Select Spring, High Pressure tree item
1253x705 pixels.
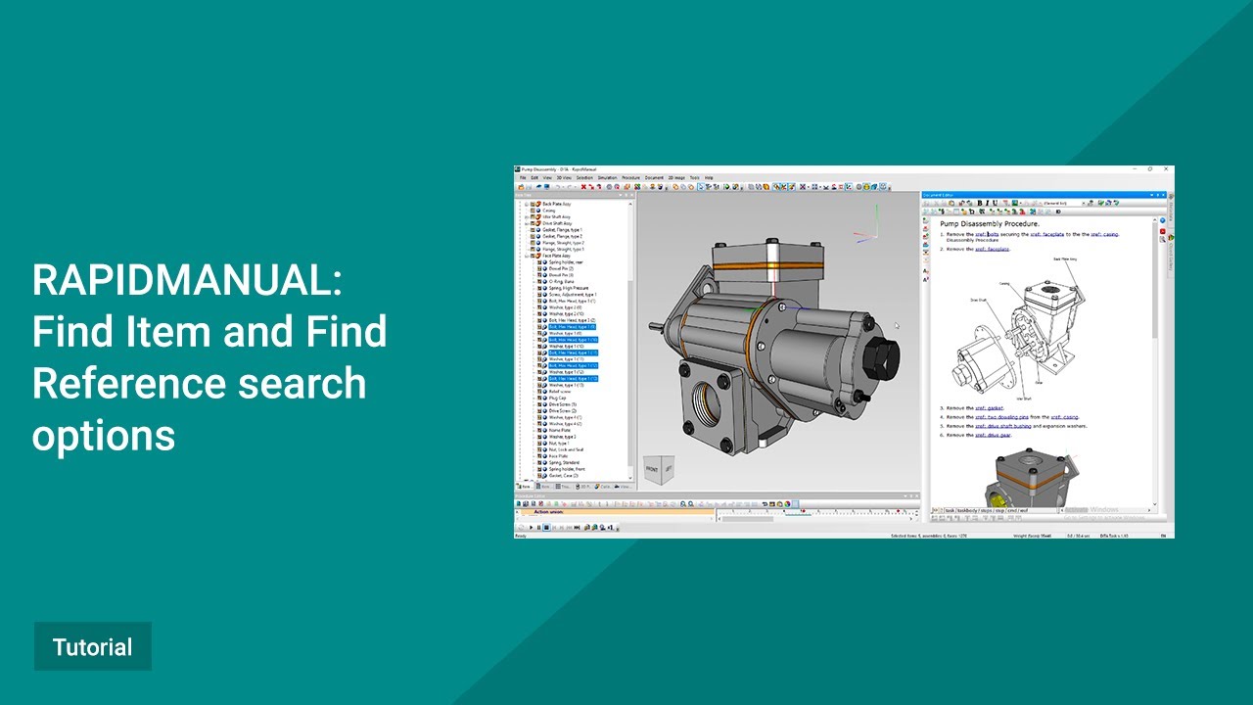coord(569,288)
